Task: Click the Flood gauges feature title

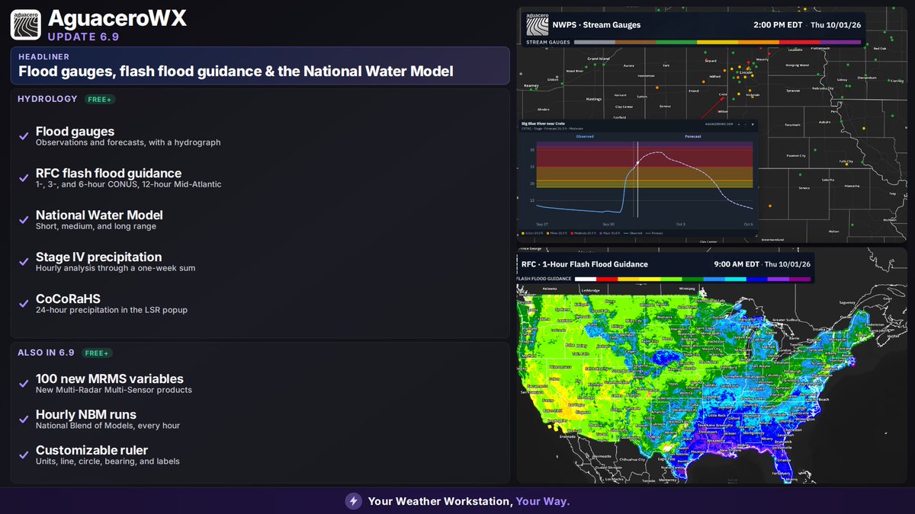Action: [75, 132]
